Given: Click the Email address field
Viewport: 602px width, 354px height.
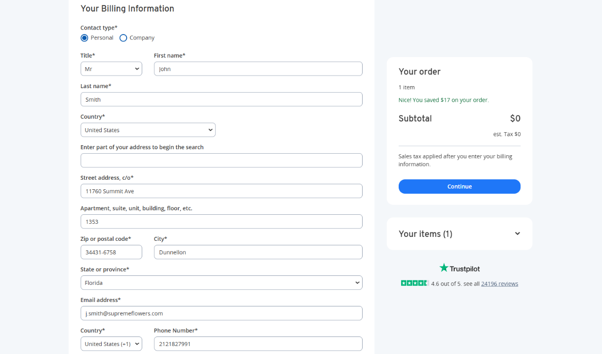Looking at the screenshot, I should [x=221, y=313].
